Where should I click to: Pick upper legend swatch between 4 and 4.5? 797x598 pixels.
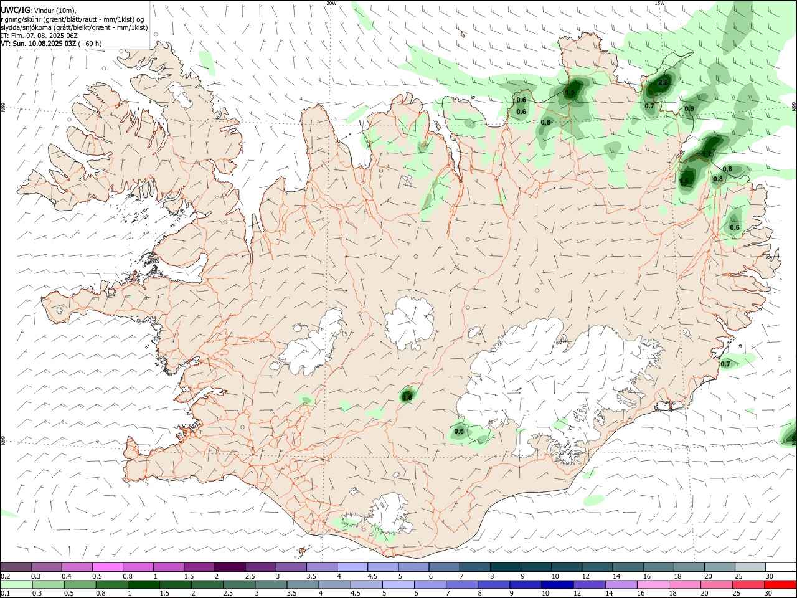(352, 567)
